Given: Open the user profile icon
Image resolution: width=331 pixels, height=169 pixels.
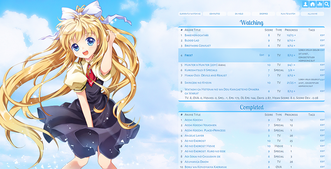Looking at the screenshot, I should 305,4.
